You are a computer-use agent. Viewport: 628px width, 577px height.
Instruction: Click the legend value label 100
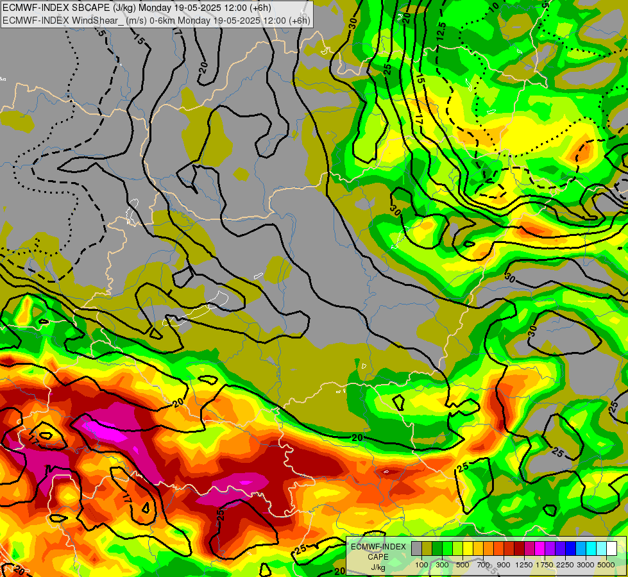421,565
